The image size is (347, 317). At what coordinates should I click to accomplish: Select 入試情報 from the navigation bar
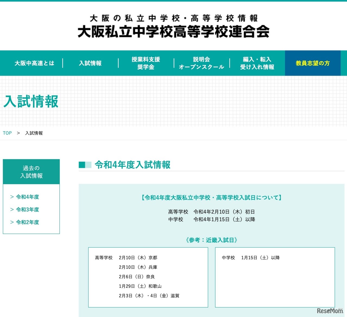90,63
